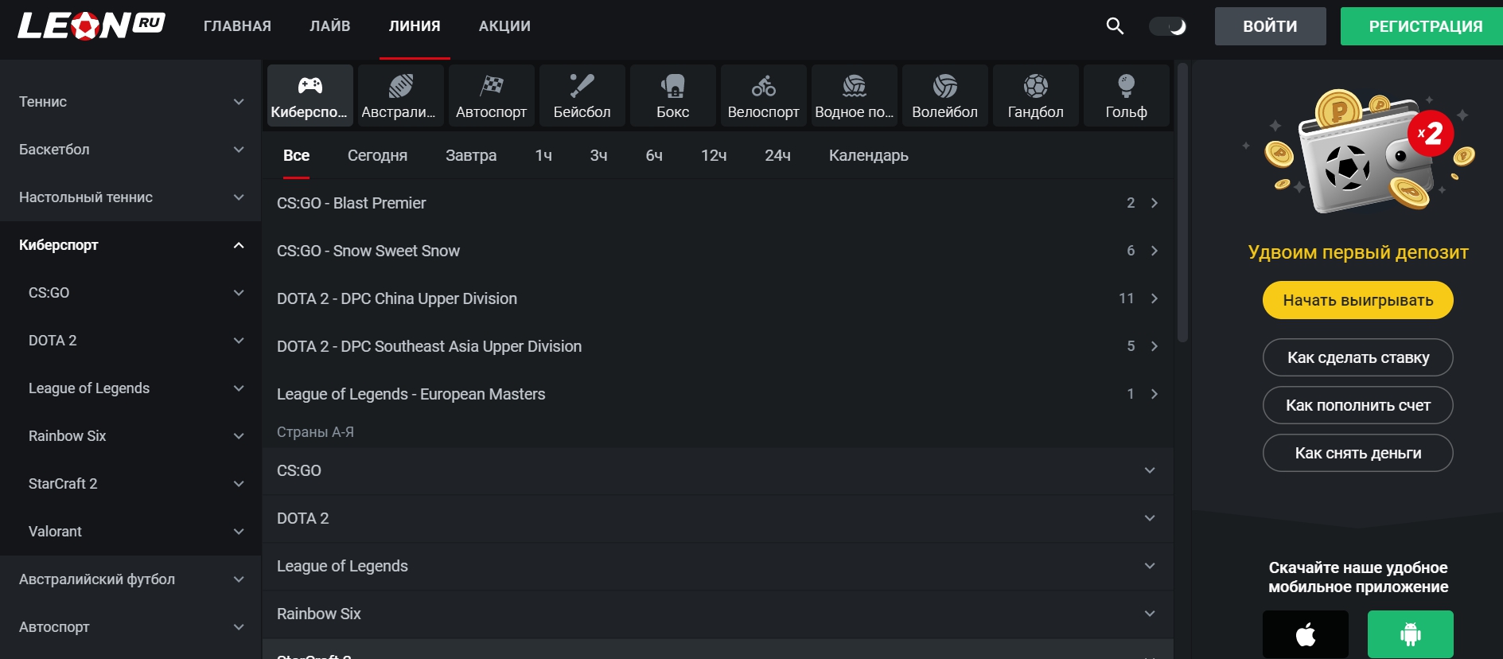Open DOTA 2 - DPC China Upper Division arrow
Image resolution: width=1503 pixels, height=659 pixels.
pyautogui.click(x=1155, y=298)
